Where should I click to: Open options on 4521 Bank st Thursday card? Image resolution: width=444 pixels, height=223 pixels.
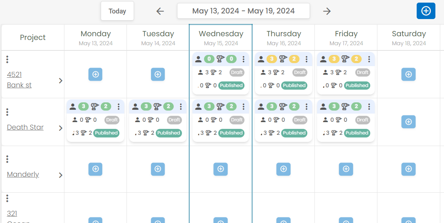(x=306, y=59)
